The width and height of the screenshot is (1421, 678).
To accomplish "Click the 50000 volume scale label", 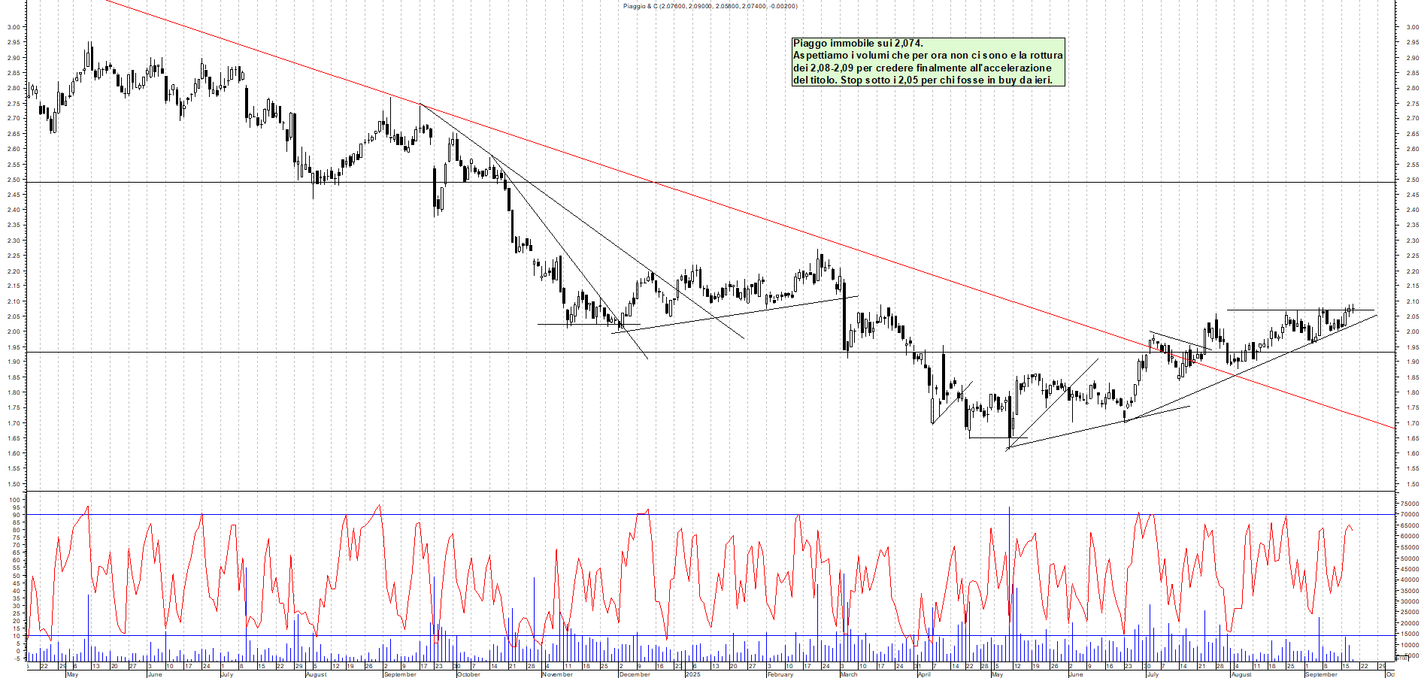I will (1410, 558).
